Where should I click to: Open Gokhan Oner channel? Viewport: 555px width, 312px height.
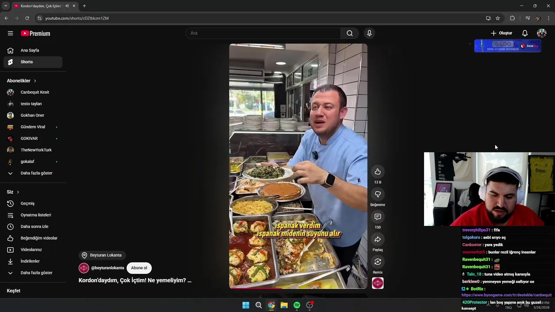click(x=33, y=115)
